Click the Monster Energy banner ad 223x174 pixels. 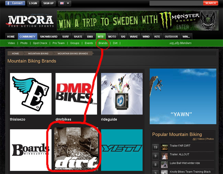tap(137, 21)
